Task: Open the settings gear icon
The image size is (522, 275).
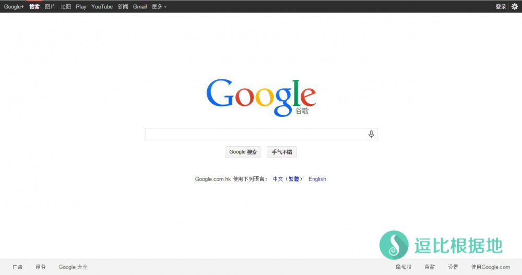Action: 514,7
